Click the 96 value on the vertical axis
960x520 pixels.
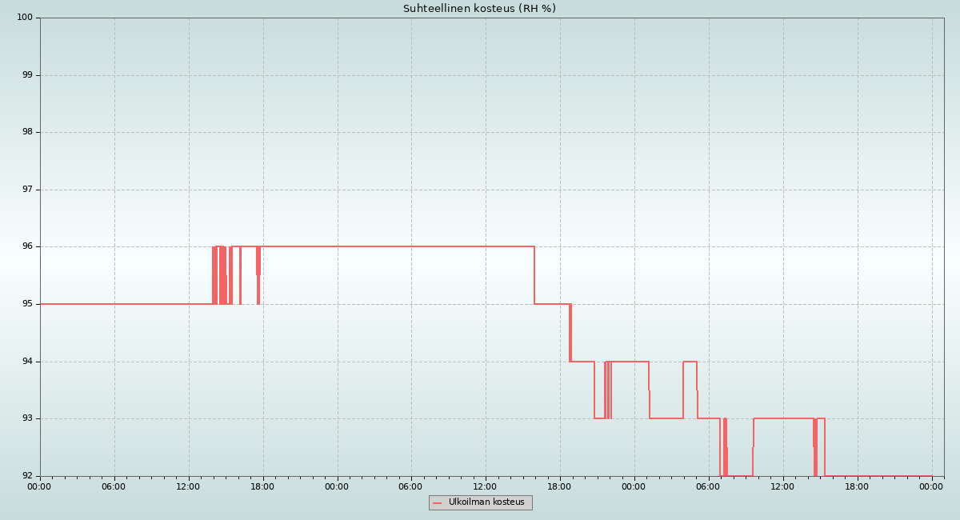pos(27,246)
